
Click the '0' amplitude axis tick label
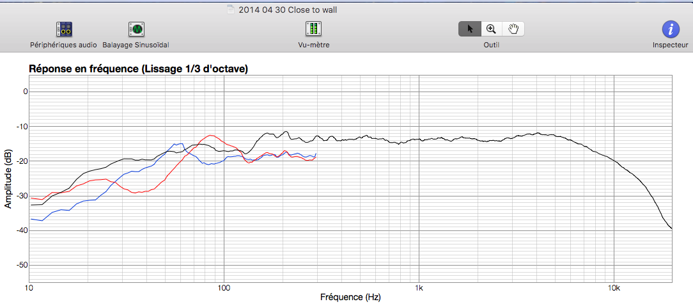25,92
